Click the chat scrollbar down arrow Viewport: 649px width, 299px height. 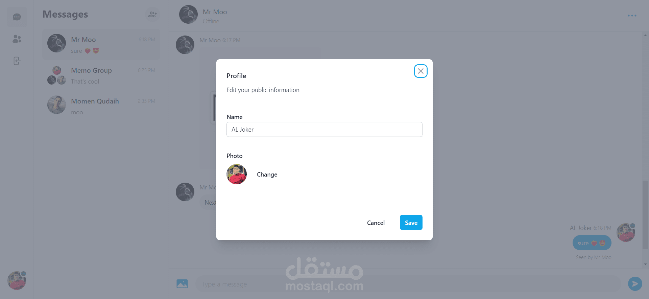click(x=645, y=264)
